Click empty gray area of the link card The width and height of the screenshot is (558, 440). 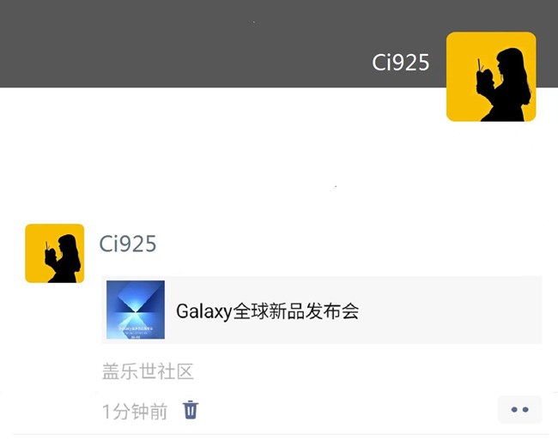(452, 310)
